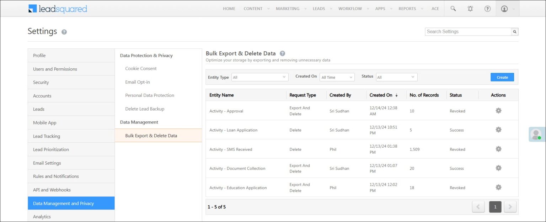This screenshot has height=222, width=546.
Task: Open the Entity Type dropdown
Action: point(260,77)
